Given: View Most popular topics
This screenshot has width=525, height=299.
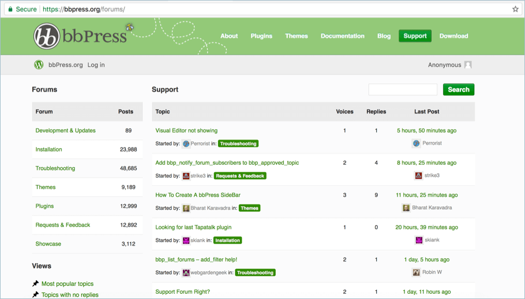Looking at the screenshot, I should [x=67, y=284].
